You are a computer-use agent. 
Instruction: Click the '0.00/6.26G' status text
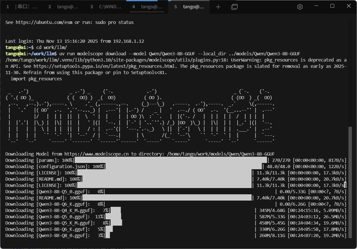click(x=293, y=204)
